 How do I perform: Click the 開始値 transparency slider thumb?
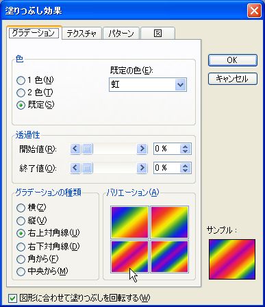pyautogui.click(x=87, y=149)
